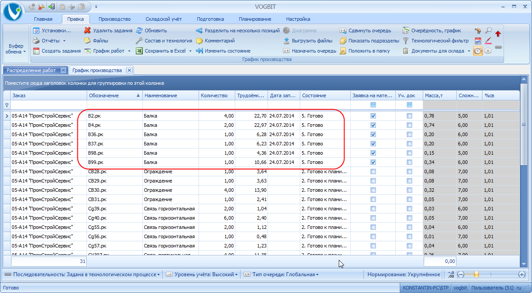Check Уч. док box for B4.рк row
The width and height of the screenshot is (532, 293).
[x=410, y=125]
